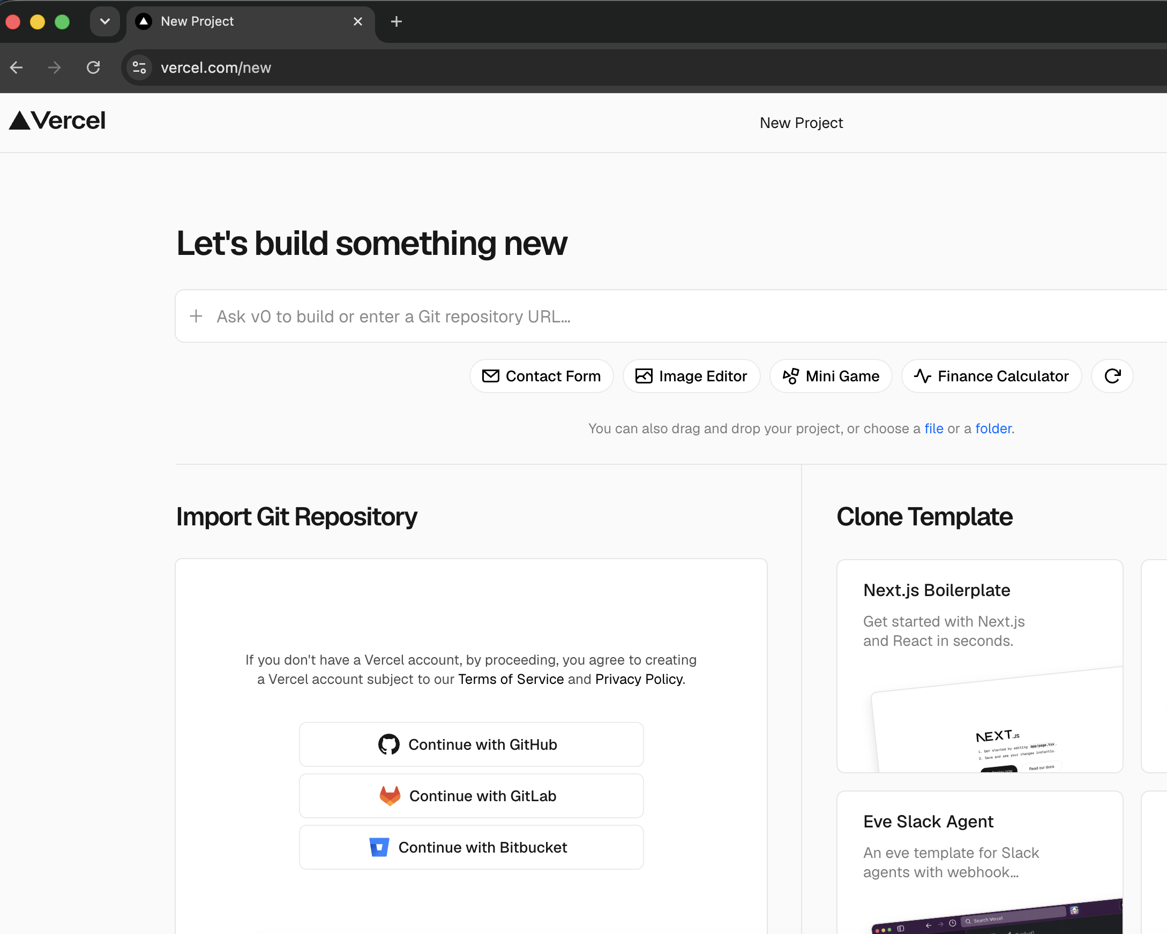Click the plus icon in the v0 prompt box
Screen dimensions: 1167x934
tap(196, 316)
